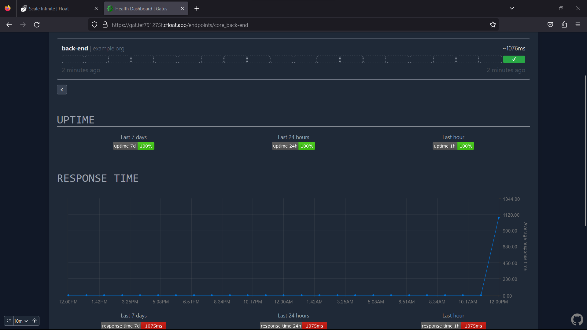Click the back-end endpoint name
This screenshot has width=587, height=330.
pyautogui.click(x=75, y=48)
